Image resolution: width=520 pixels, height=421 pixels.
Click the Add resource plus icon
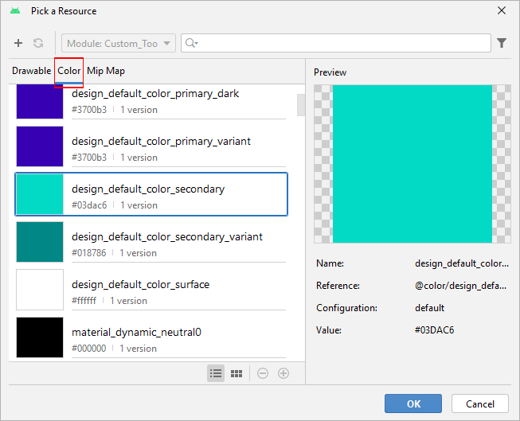[18, 43]
